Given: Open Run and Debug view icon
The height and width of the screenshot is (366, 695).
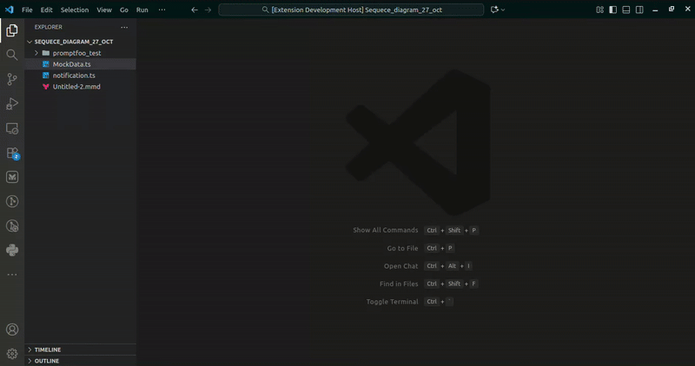Looking at the screenshot, I should tap(12, 103).
